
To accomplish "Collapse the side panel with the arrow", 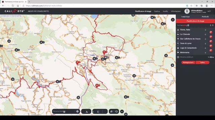I will [173, 20].
